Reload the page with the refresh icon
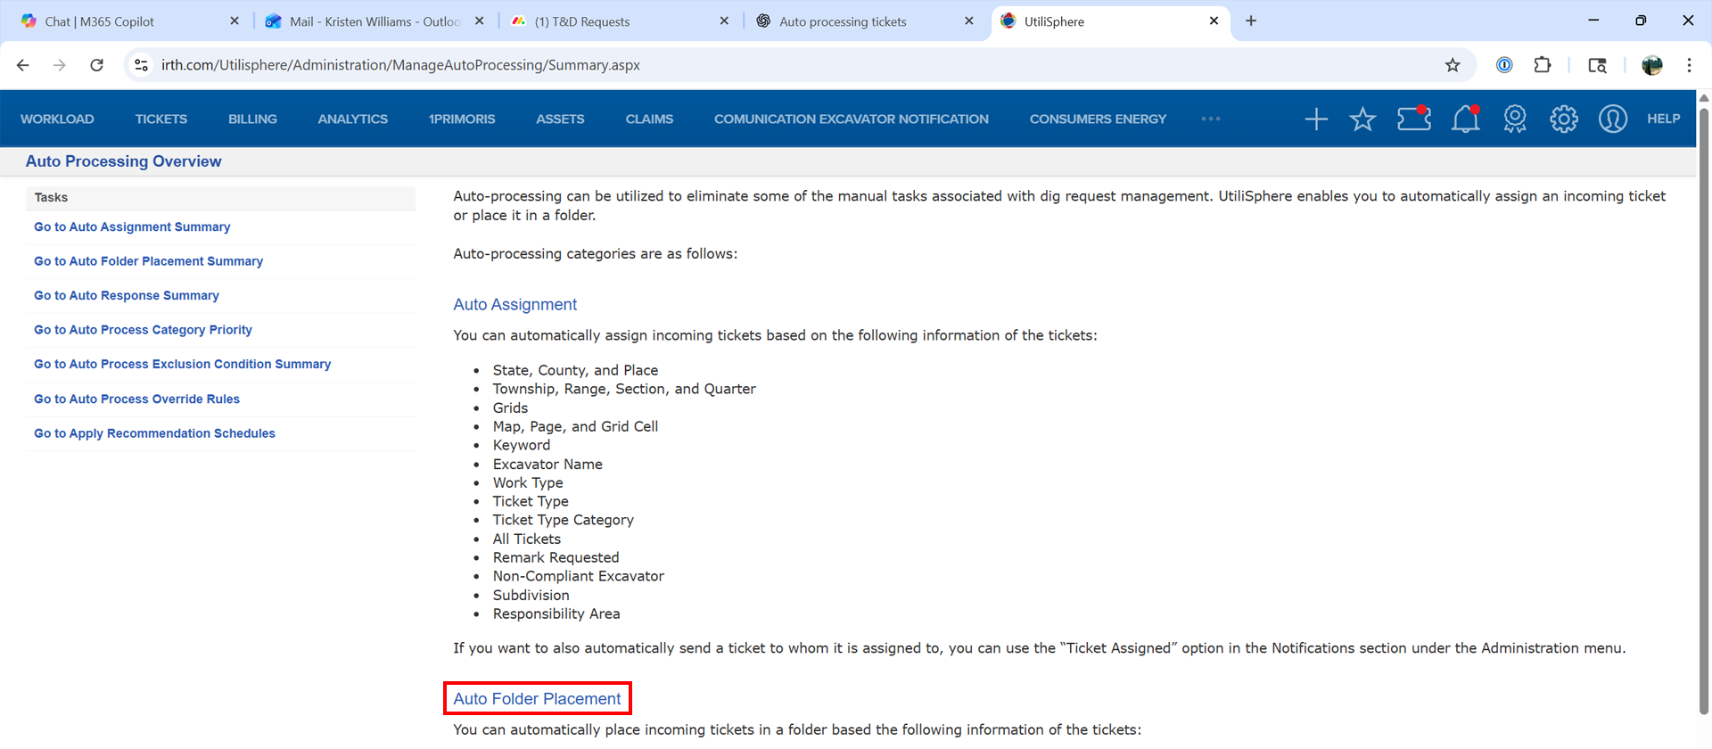Image resolution: width=1712 pixels, height=749 pixels. [x=96, y=65]
